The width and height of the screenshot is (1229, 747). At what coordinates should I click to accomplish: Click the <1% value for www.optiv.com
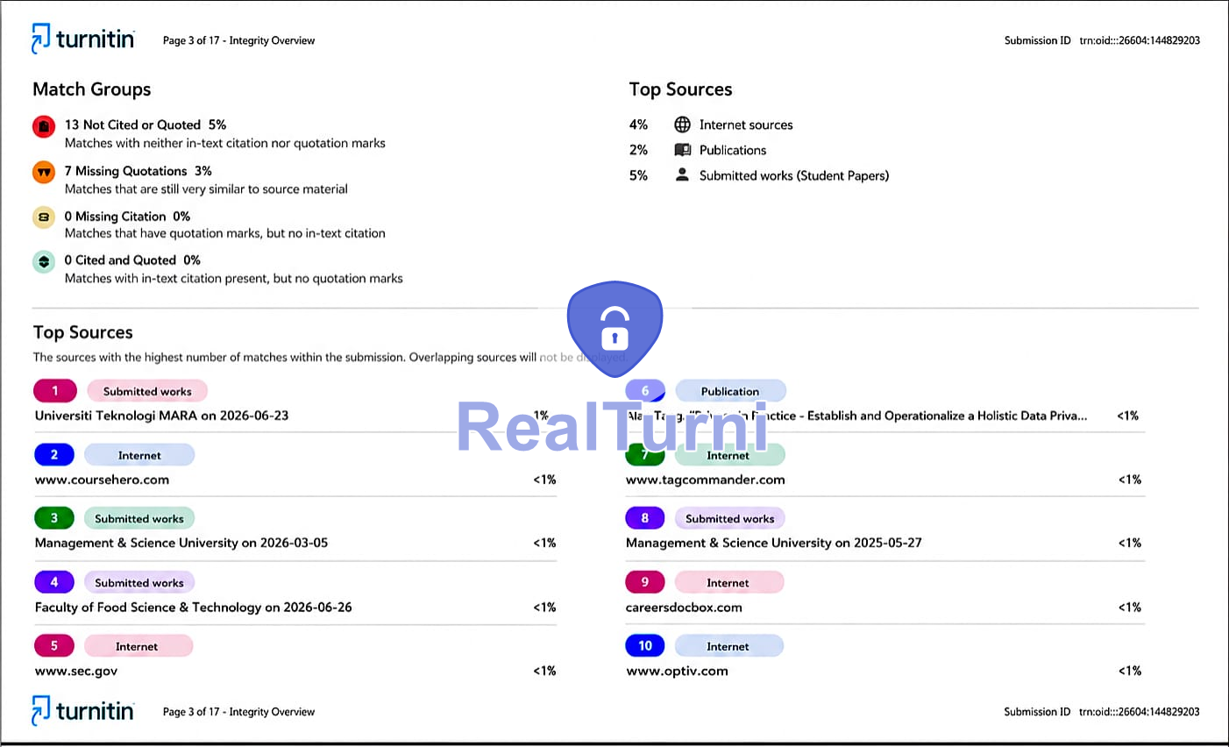pos(1130,671)
